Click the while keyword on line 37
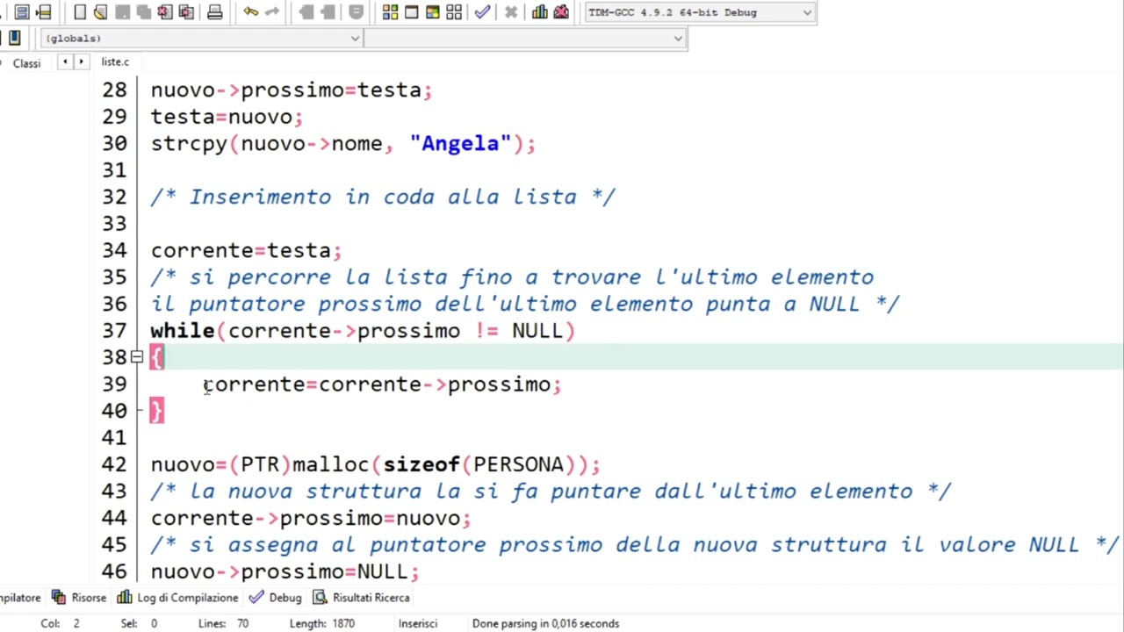This screenshot has width=1124, height=632. pos(183,331)
